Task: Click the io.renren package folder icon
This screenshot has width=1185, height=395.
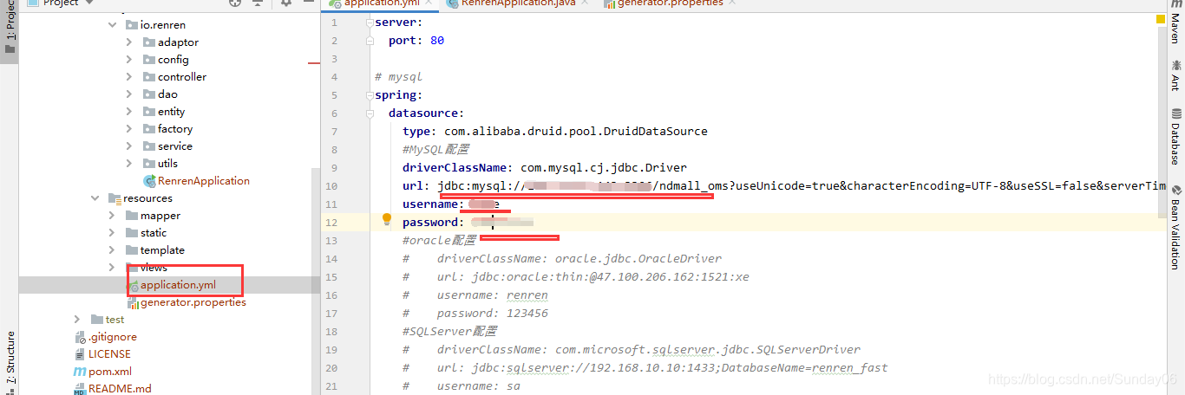Action: (132, 25)
